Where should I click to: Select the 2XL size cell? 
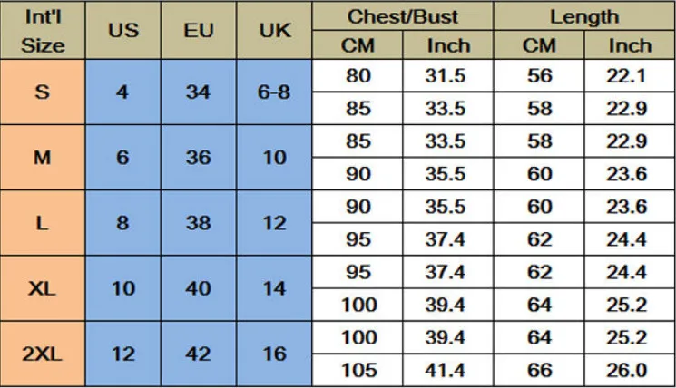point(43,354)
